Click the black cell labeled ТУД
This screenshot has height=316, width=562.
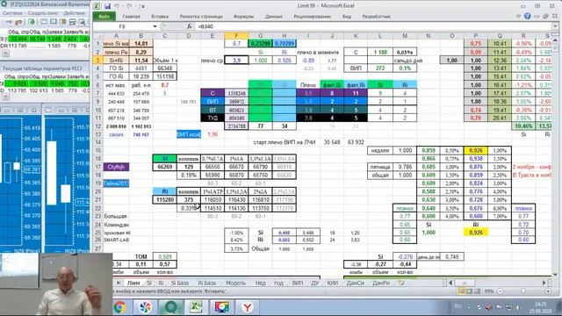213,118
